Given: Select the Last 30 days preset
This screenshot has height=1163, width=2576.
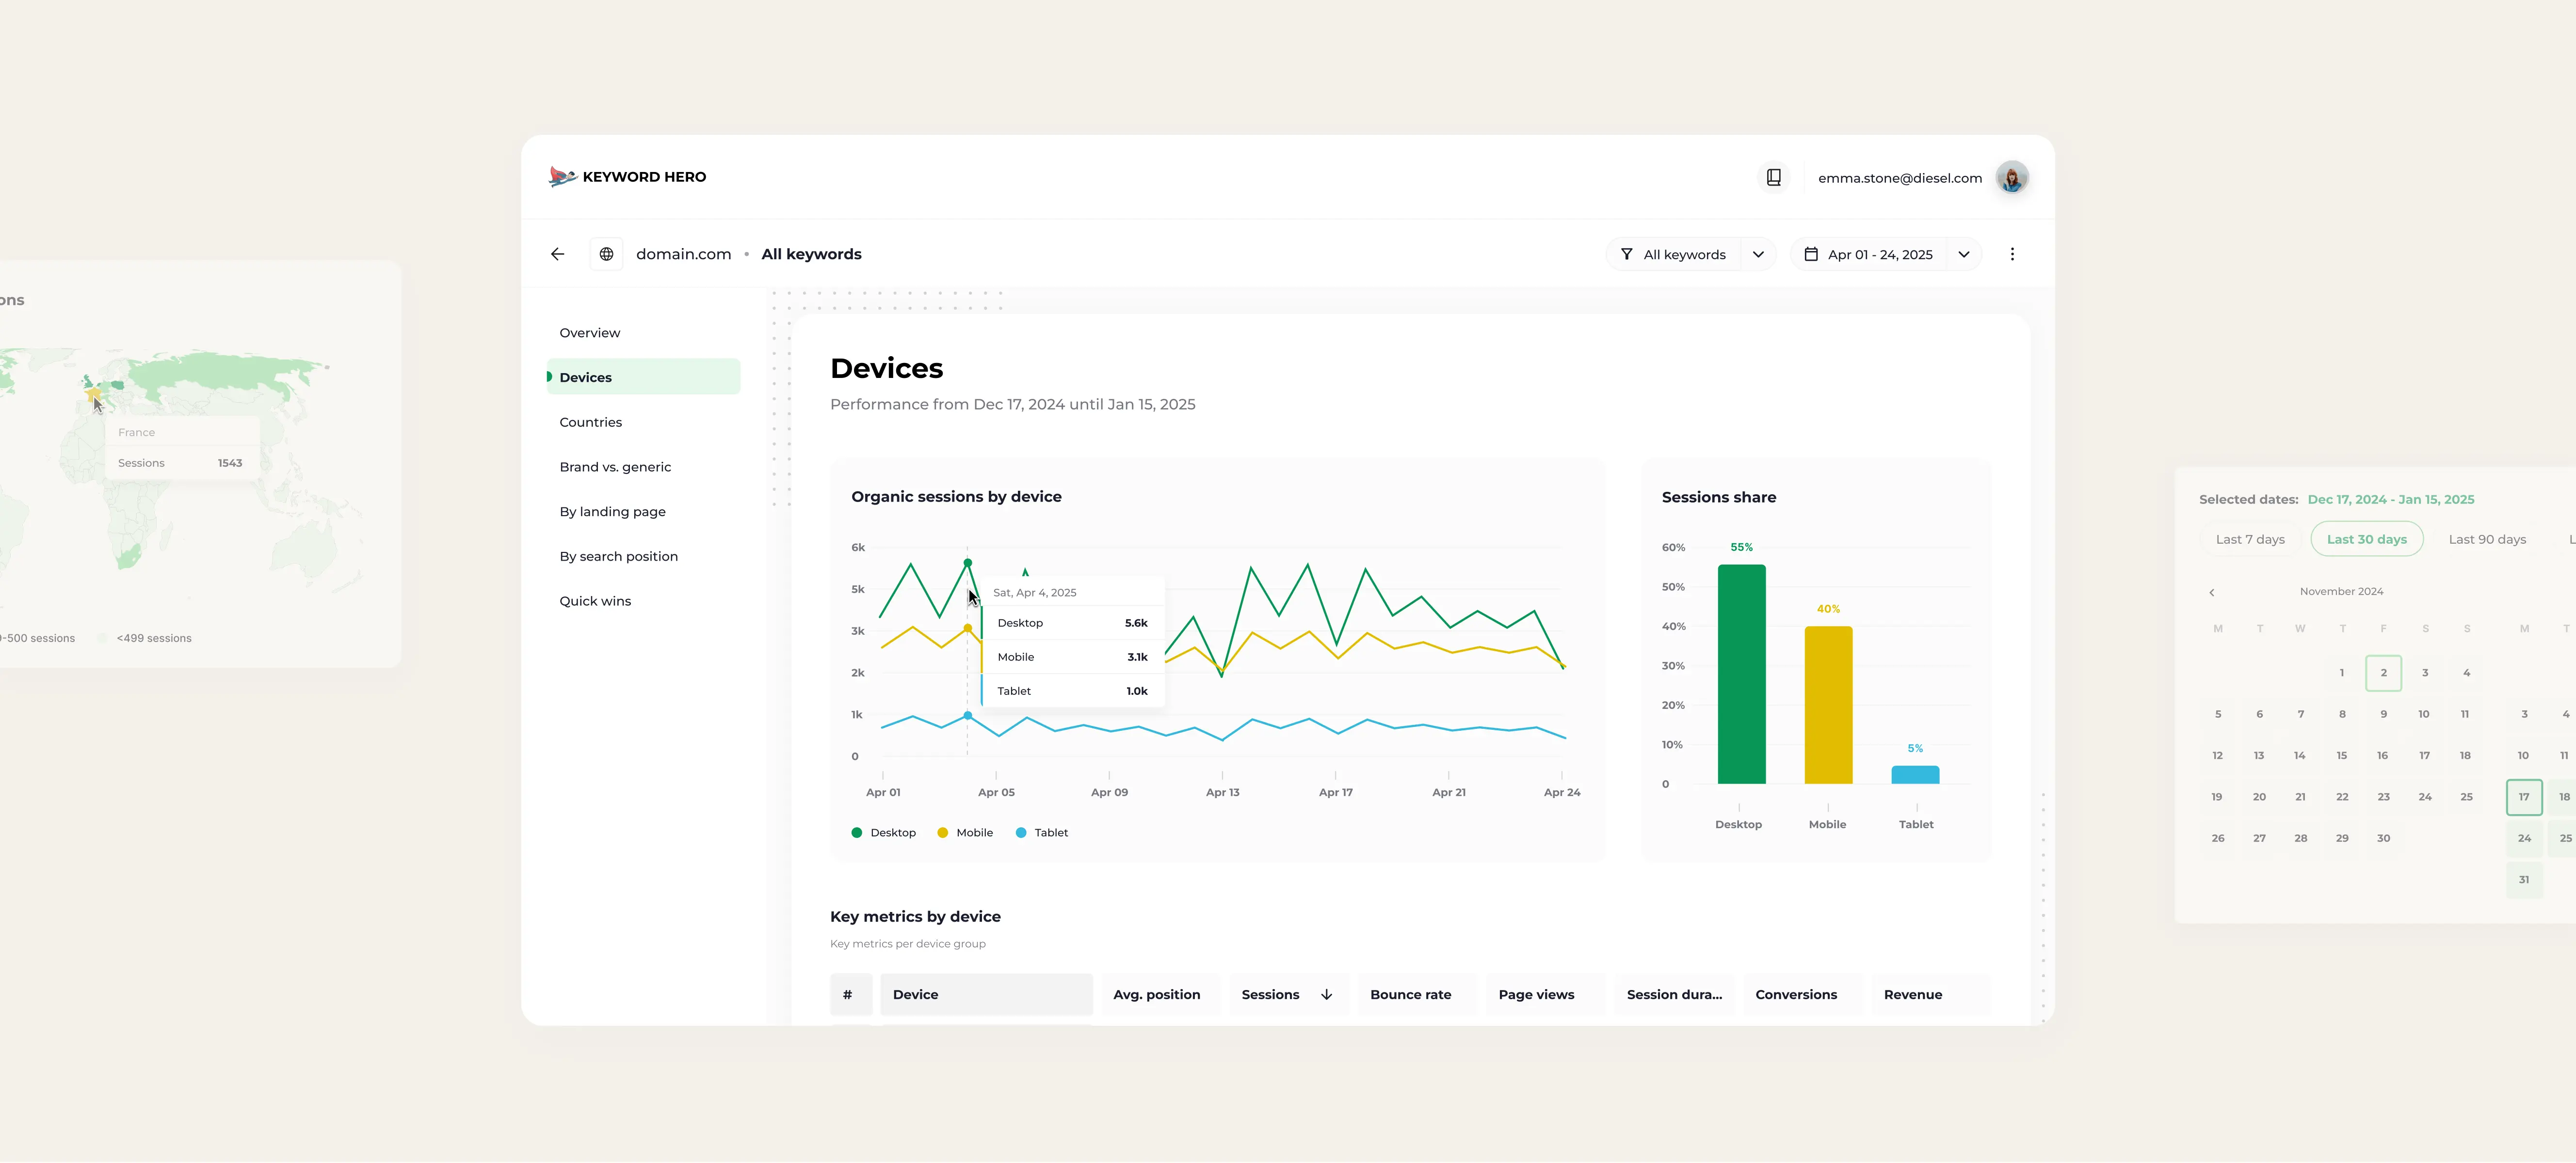Looking at the screenshot, I should point(2366,539).
